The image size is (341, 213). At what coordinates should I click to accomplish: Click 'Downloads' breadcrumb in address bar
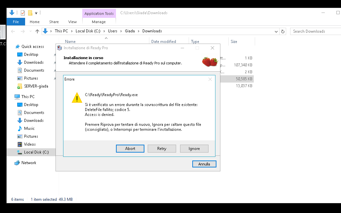click(152, 31)
